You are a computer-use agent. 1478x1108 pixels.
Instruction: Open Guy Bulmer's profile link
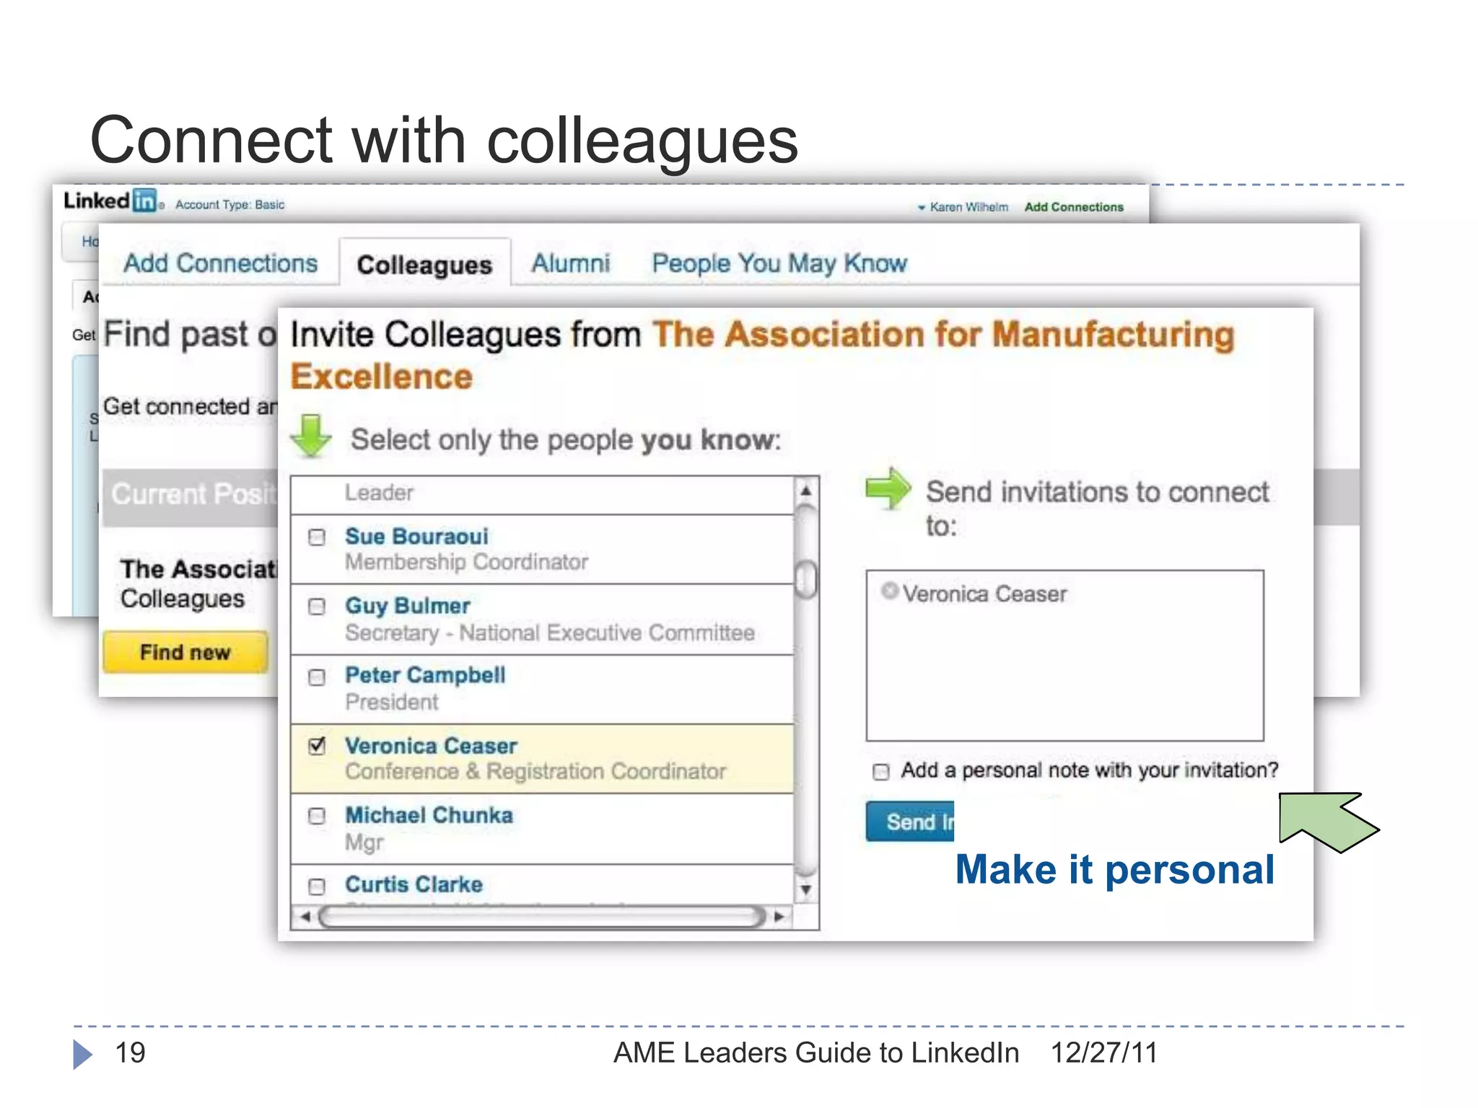407,606
